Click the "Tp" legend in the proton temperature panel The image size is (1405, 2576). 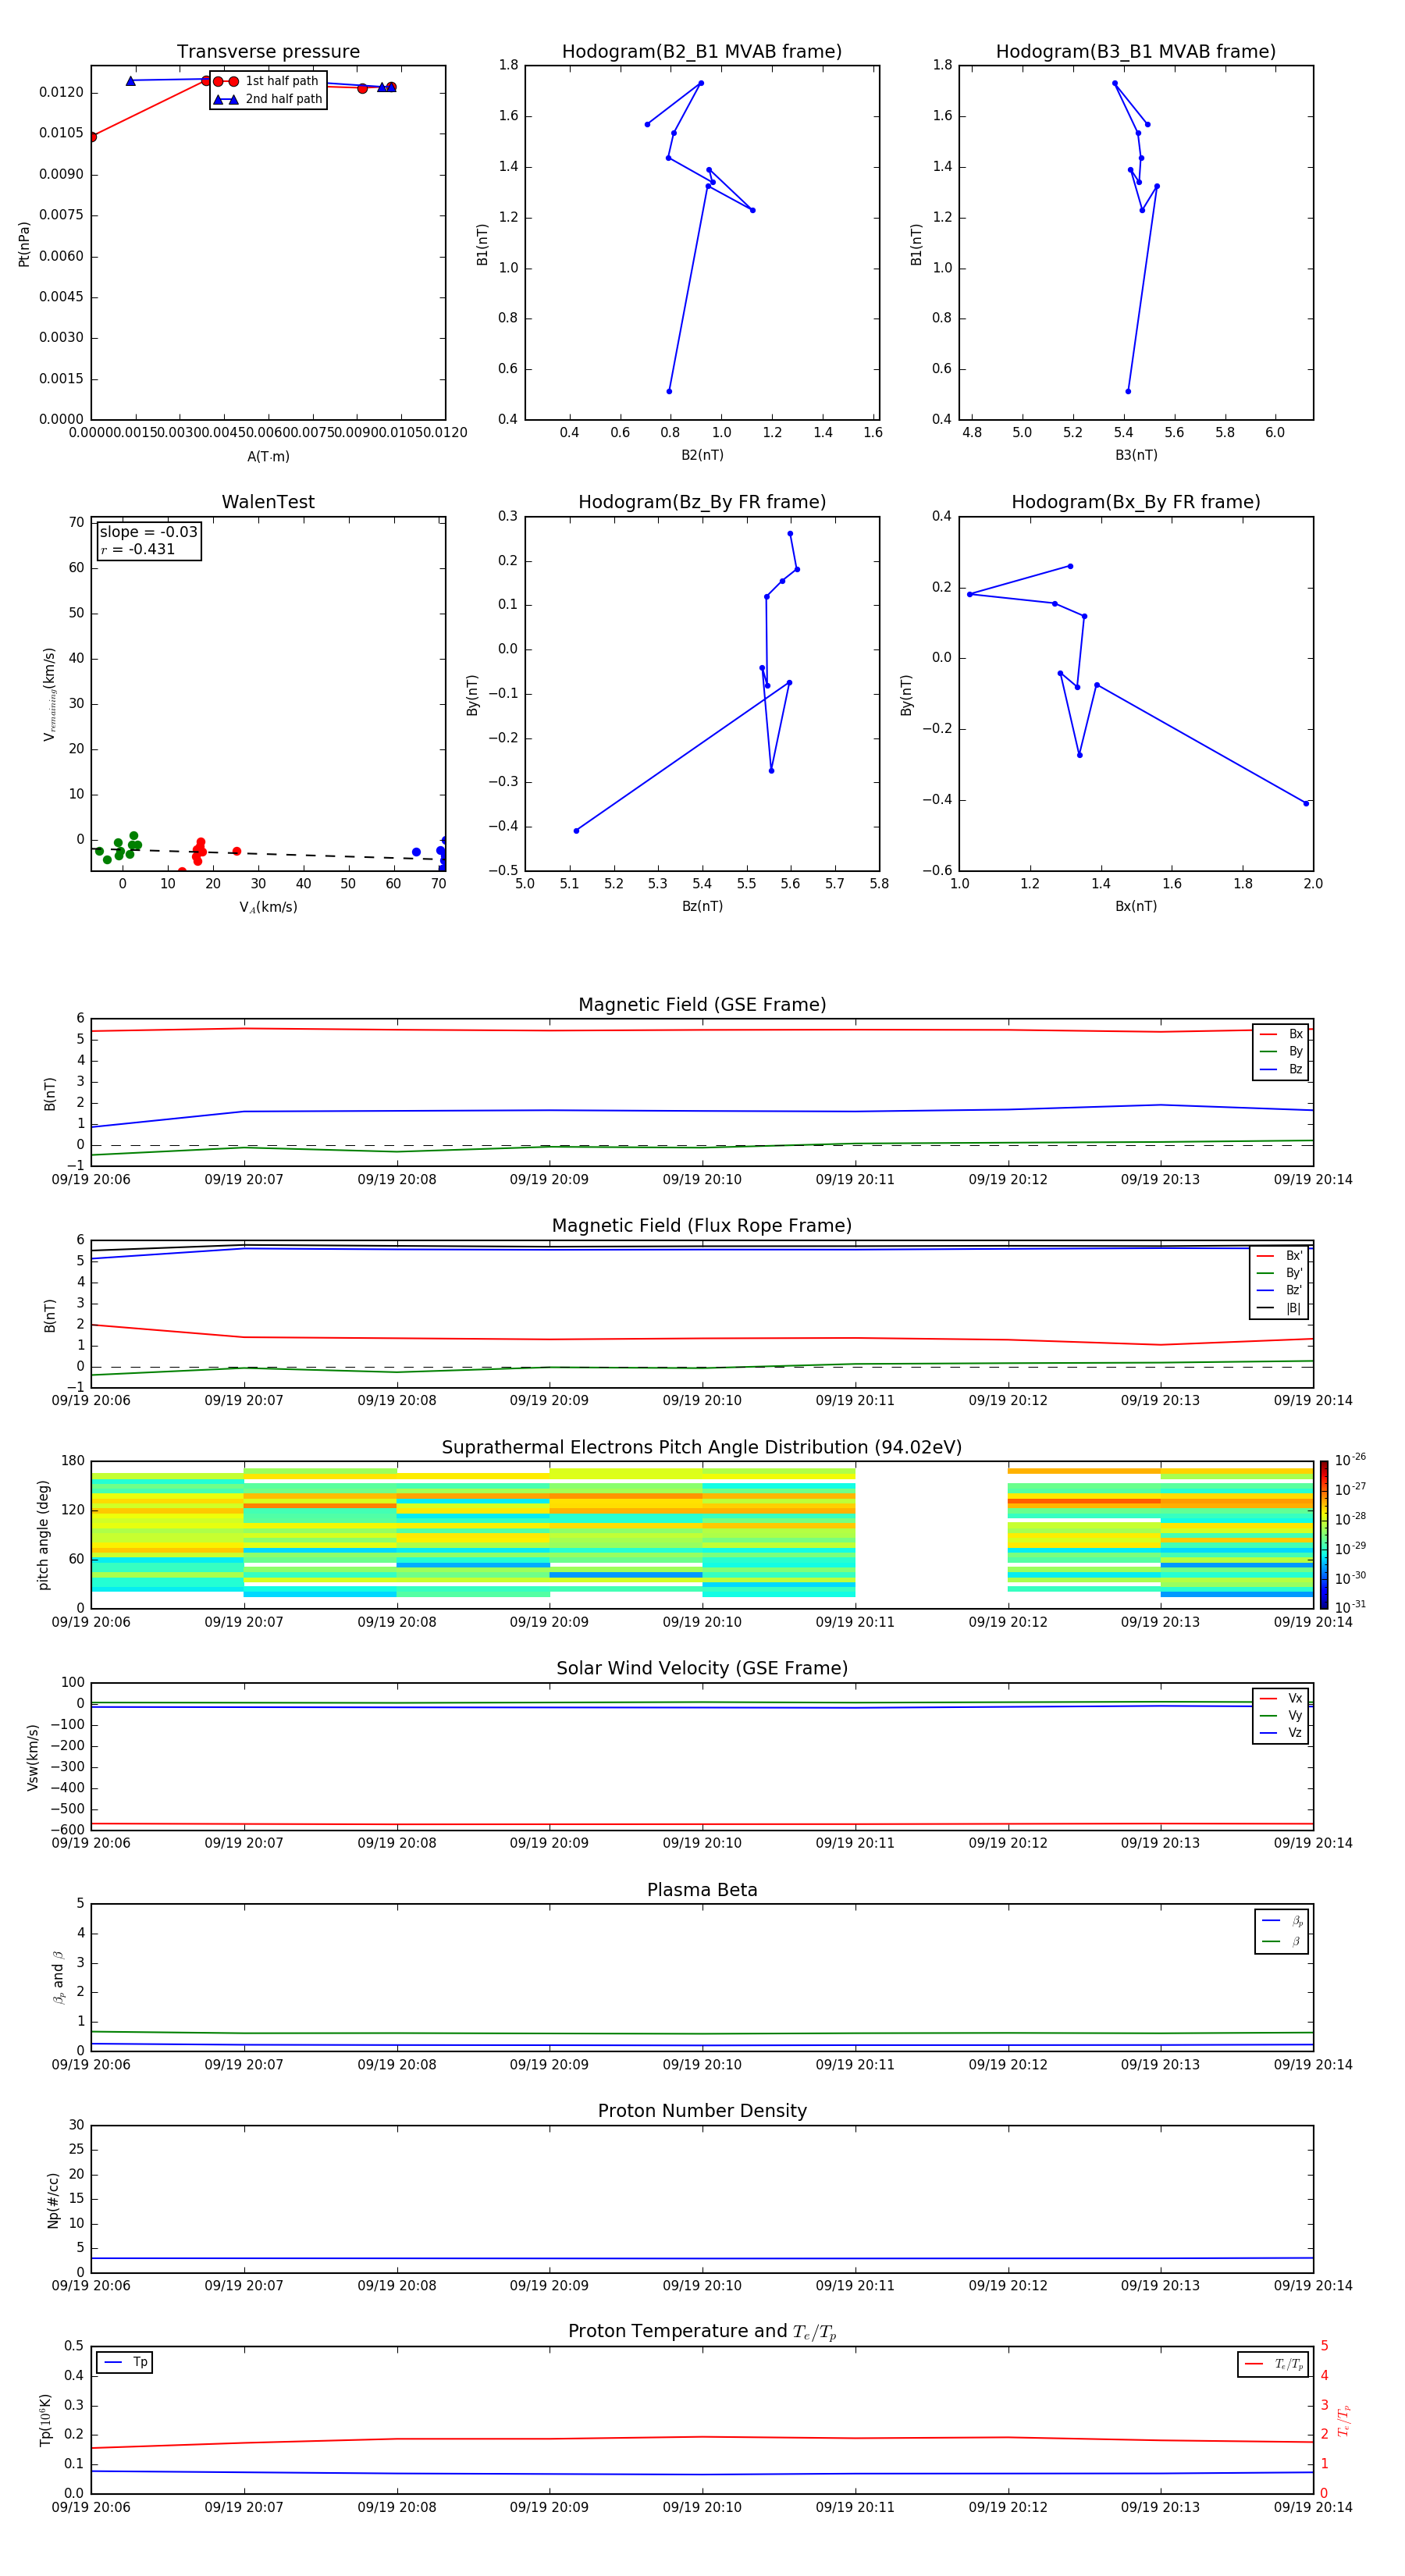pos(124,2362)
